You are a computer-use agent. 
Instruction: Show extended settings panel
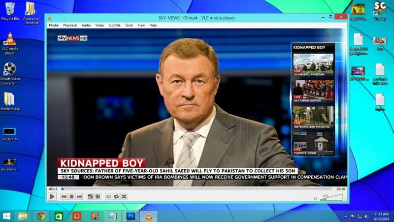pos(98,196)
